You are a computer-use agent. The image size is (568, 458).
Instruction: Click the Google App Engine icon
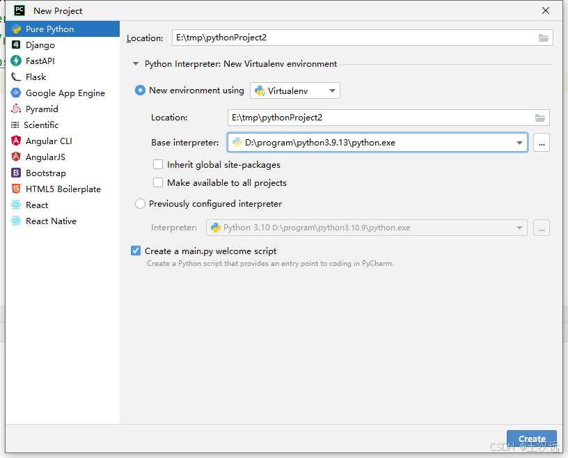click(x=16, y=93)
